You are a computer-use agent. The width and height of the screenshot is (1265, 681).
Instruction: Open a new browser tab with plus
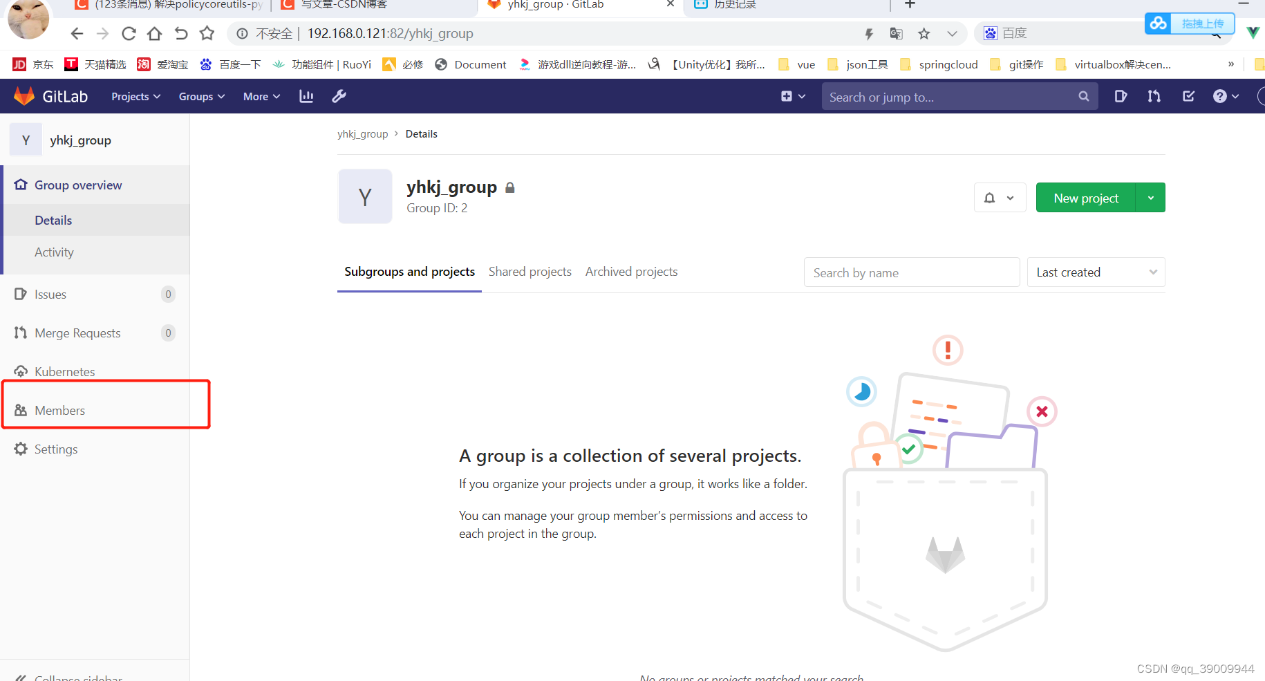(910, 4)
